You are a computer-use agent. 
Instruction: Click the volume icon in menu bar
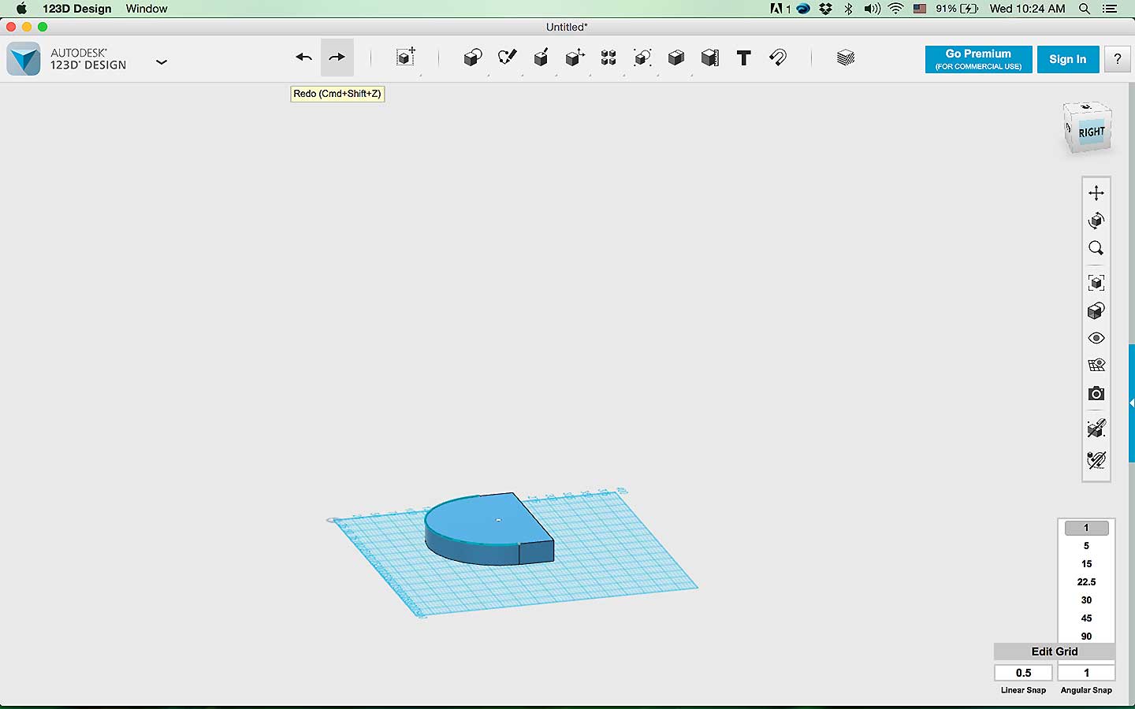click(872, 9)
